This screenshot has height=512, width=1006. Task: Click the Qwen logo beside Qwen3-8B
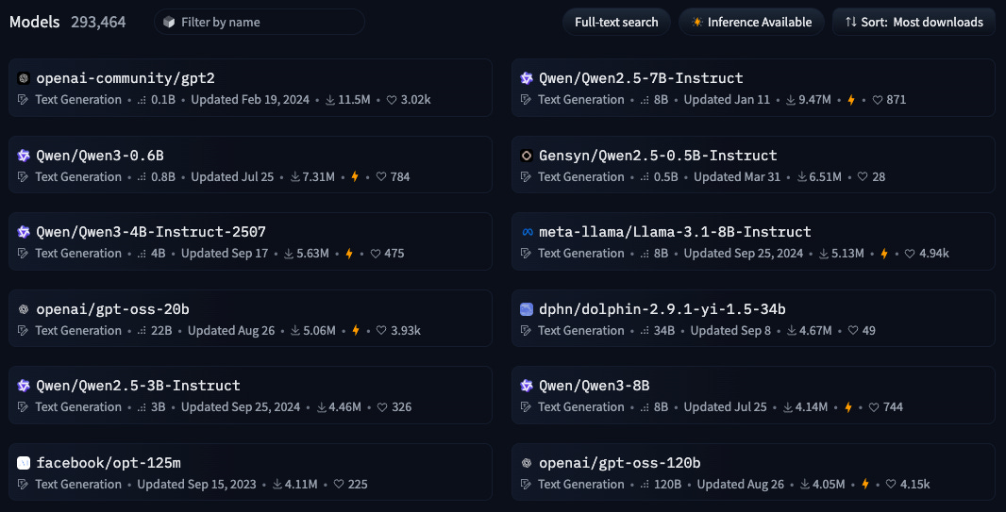point(527,386)
